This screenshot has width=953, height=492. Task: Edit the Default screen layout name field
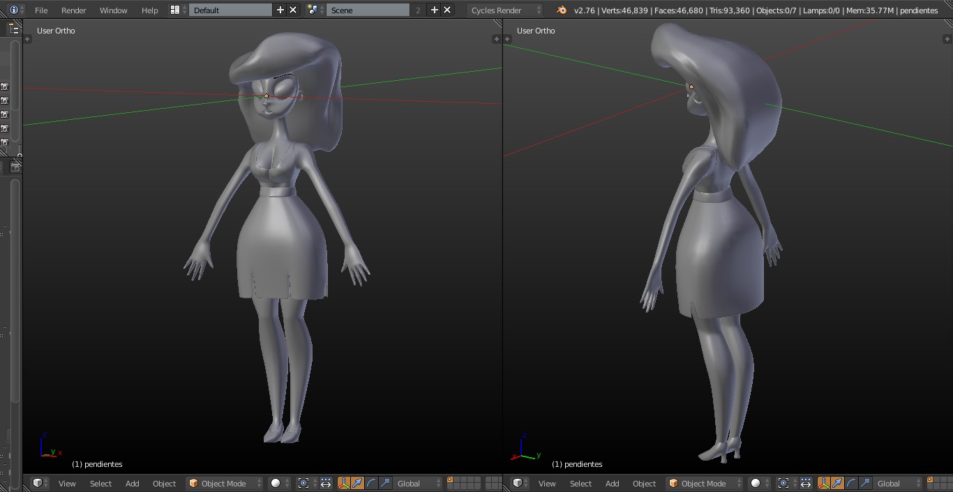click(230, 10)
